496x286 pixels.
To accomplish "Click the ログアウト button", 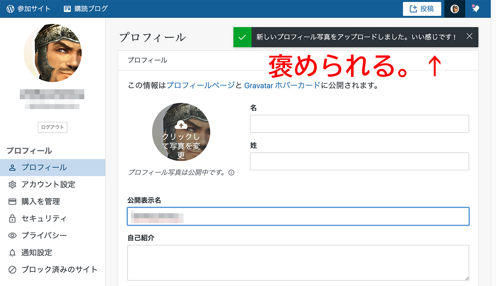I will coord(53,127).
